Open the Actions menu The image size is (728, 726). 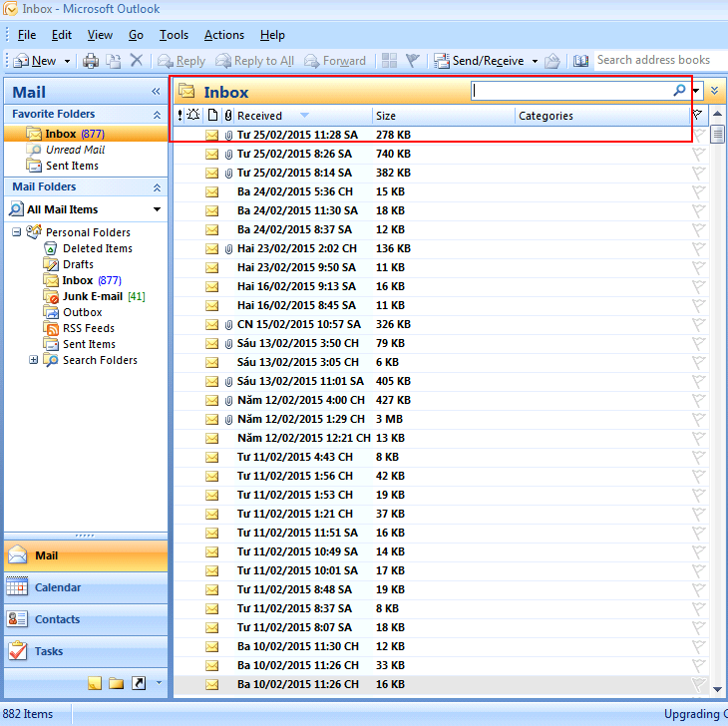click(x=223, y=35)
